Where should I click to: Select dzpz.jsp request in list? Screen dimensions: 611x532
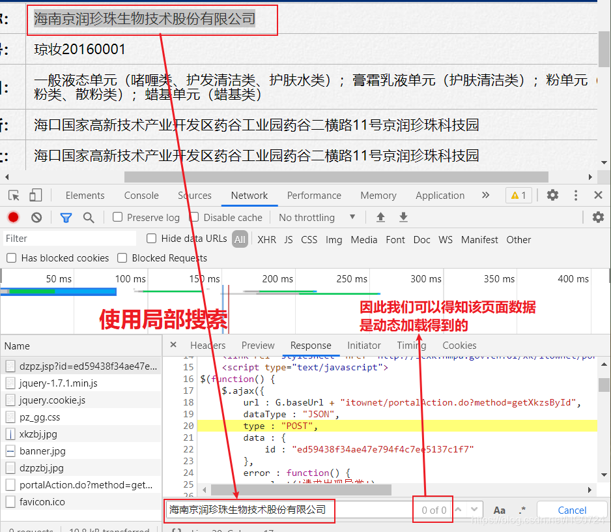tap(81, 366)
